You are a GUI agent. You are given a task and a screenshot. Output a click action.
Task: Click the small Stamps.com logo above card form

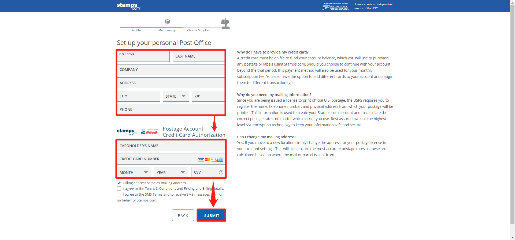(x=127, y=131)
